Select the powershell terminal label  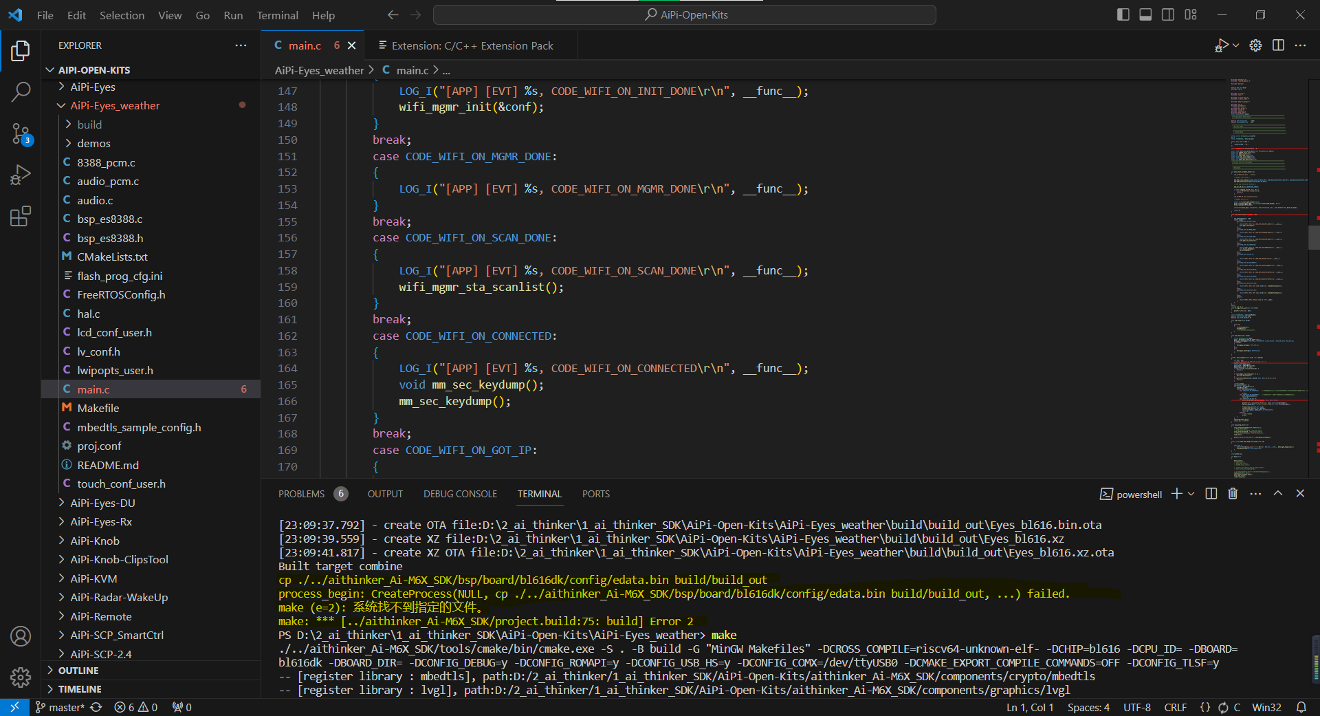(x=1131, y=494)
